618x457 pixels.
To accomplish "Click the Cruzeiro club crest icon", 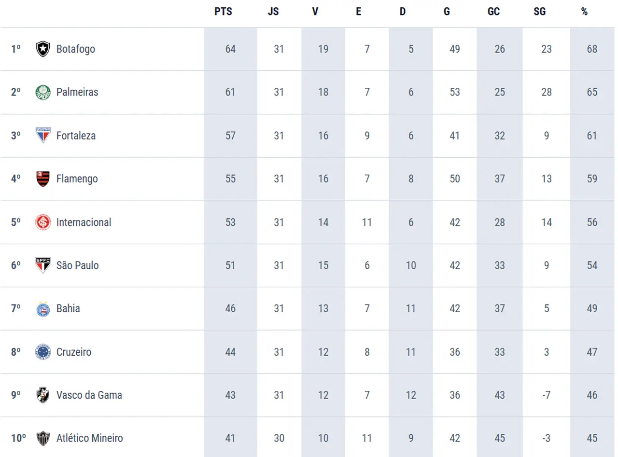I will click(x=43, y=352).
